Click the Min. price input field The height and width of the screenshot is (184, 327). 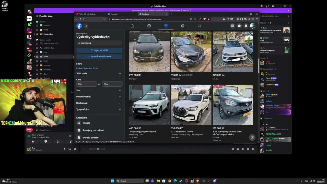click(x=86, y=84)
